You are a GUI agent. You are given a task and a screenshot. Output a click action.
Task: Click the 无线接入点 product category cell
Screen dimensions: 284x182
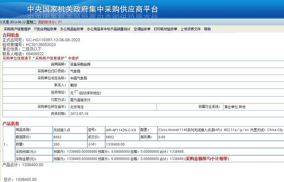(62, 130)
